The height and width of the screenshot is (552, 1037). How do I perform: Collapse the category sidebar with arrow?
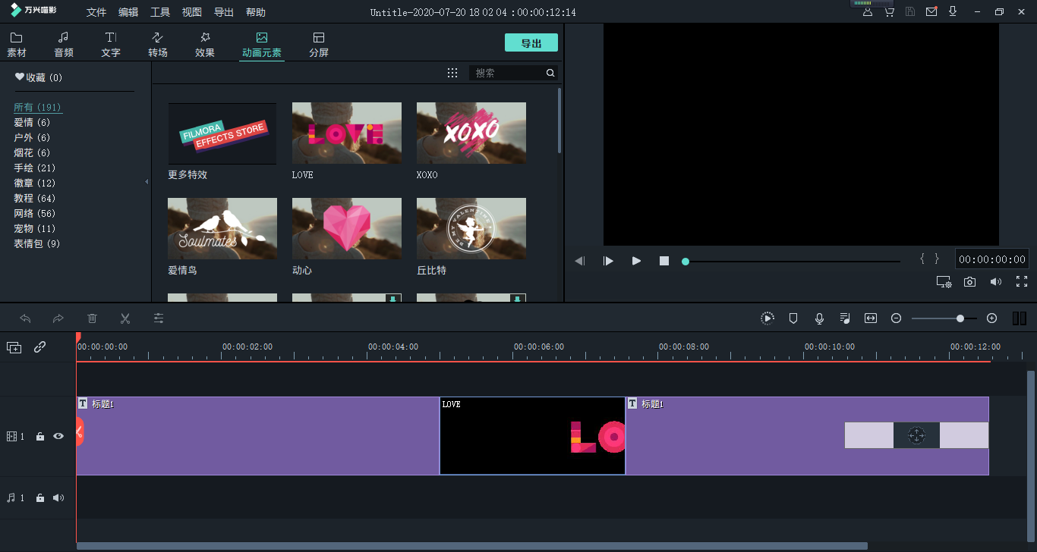(147, 182)
